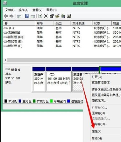Click the settings checklist icon at toolbar end
Image resolution: width=121 pixels, height=142 pixels.
pyautogui.click(x=69, y=16)
